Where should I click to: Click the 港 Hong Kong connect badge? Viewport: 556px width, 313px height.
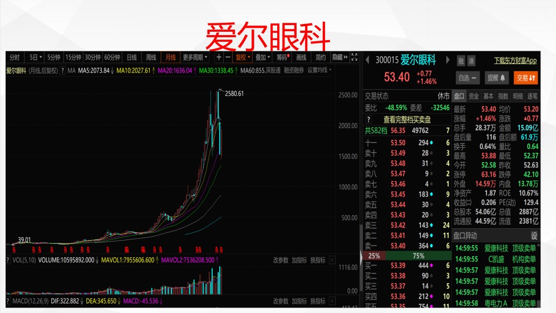coord(471,61)
